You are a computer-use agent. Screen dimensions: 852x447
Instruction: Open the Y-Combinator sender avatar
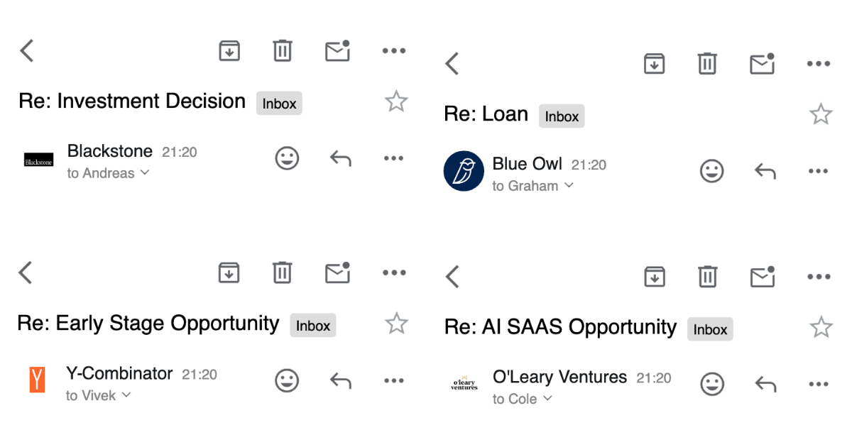click(x=37, y=380)
